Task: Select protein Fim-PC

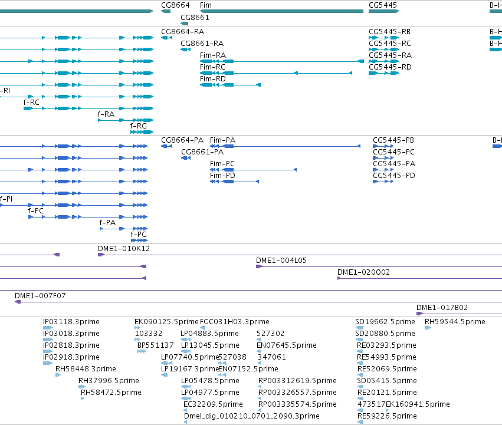Action: 222,164
